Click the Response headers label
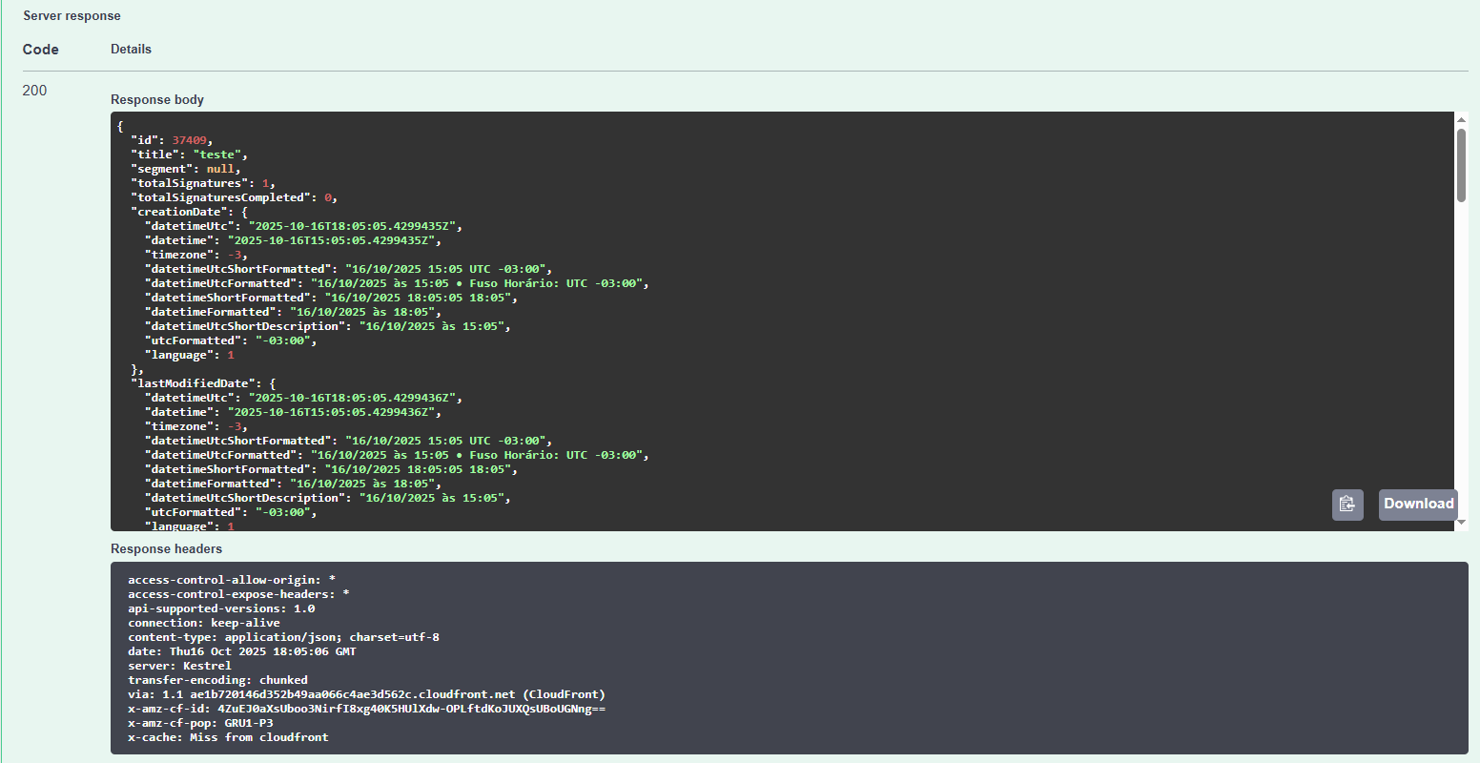This screenshot has height=763, width=1480. (x=166, y=549)
